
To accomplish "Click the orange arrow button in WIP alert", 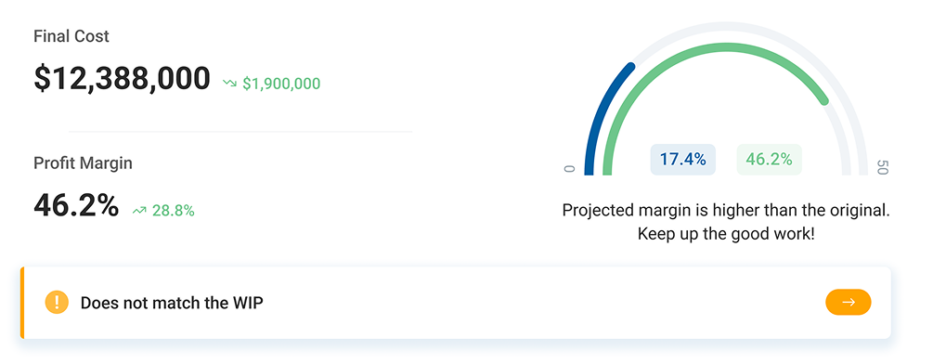I will (848, 302).
